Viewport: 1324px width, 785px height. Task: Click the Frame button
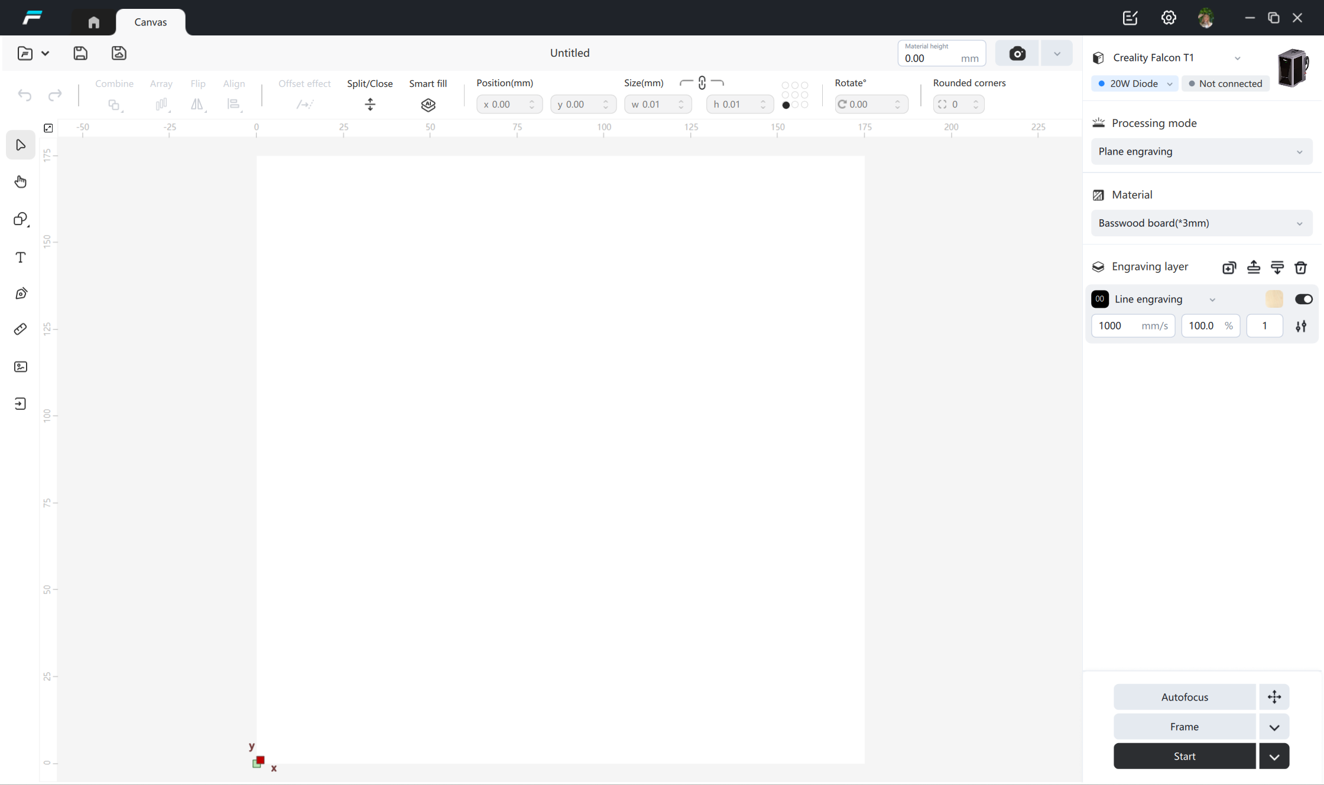tap(1185, 727)
